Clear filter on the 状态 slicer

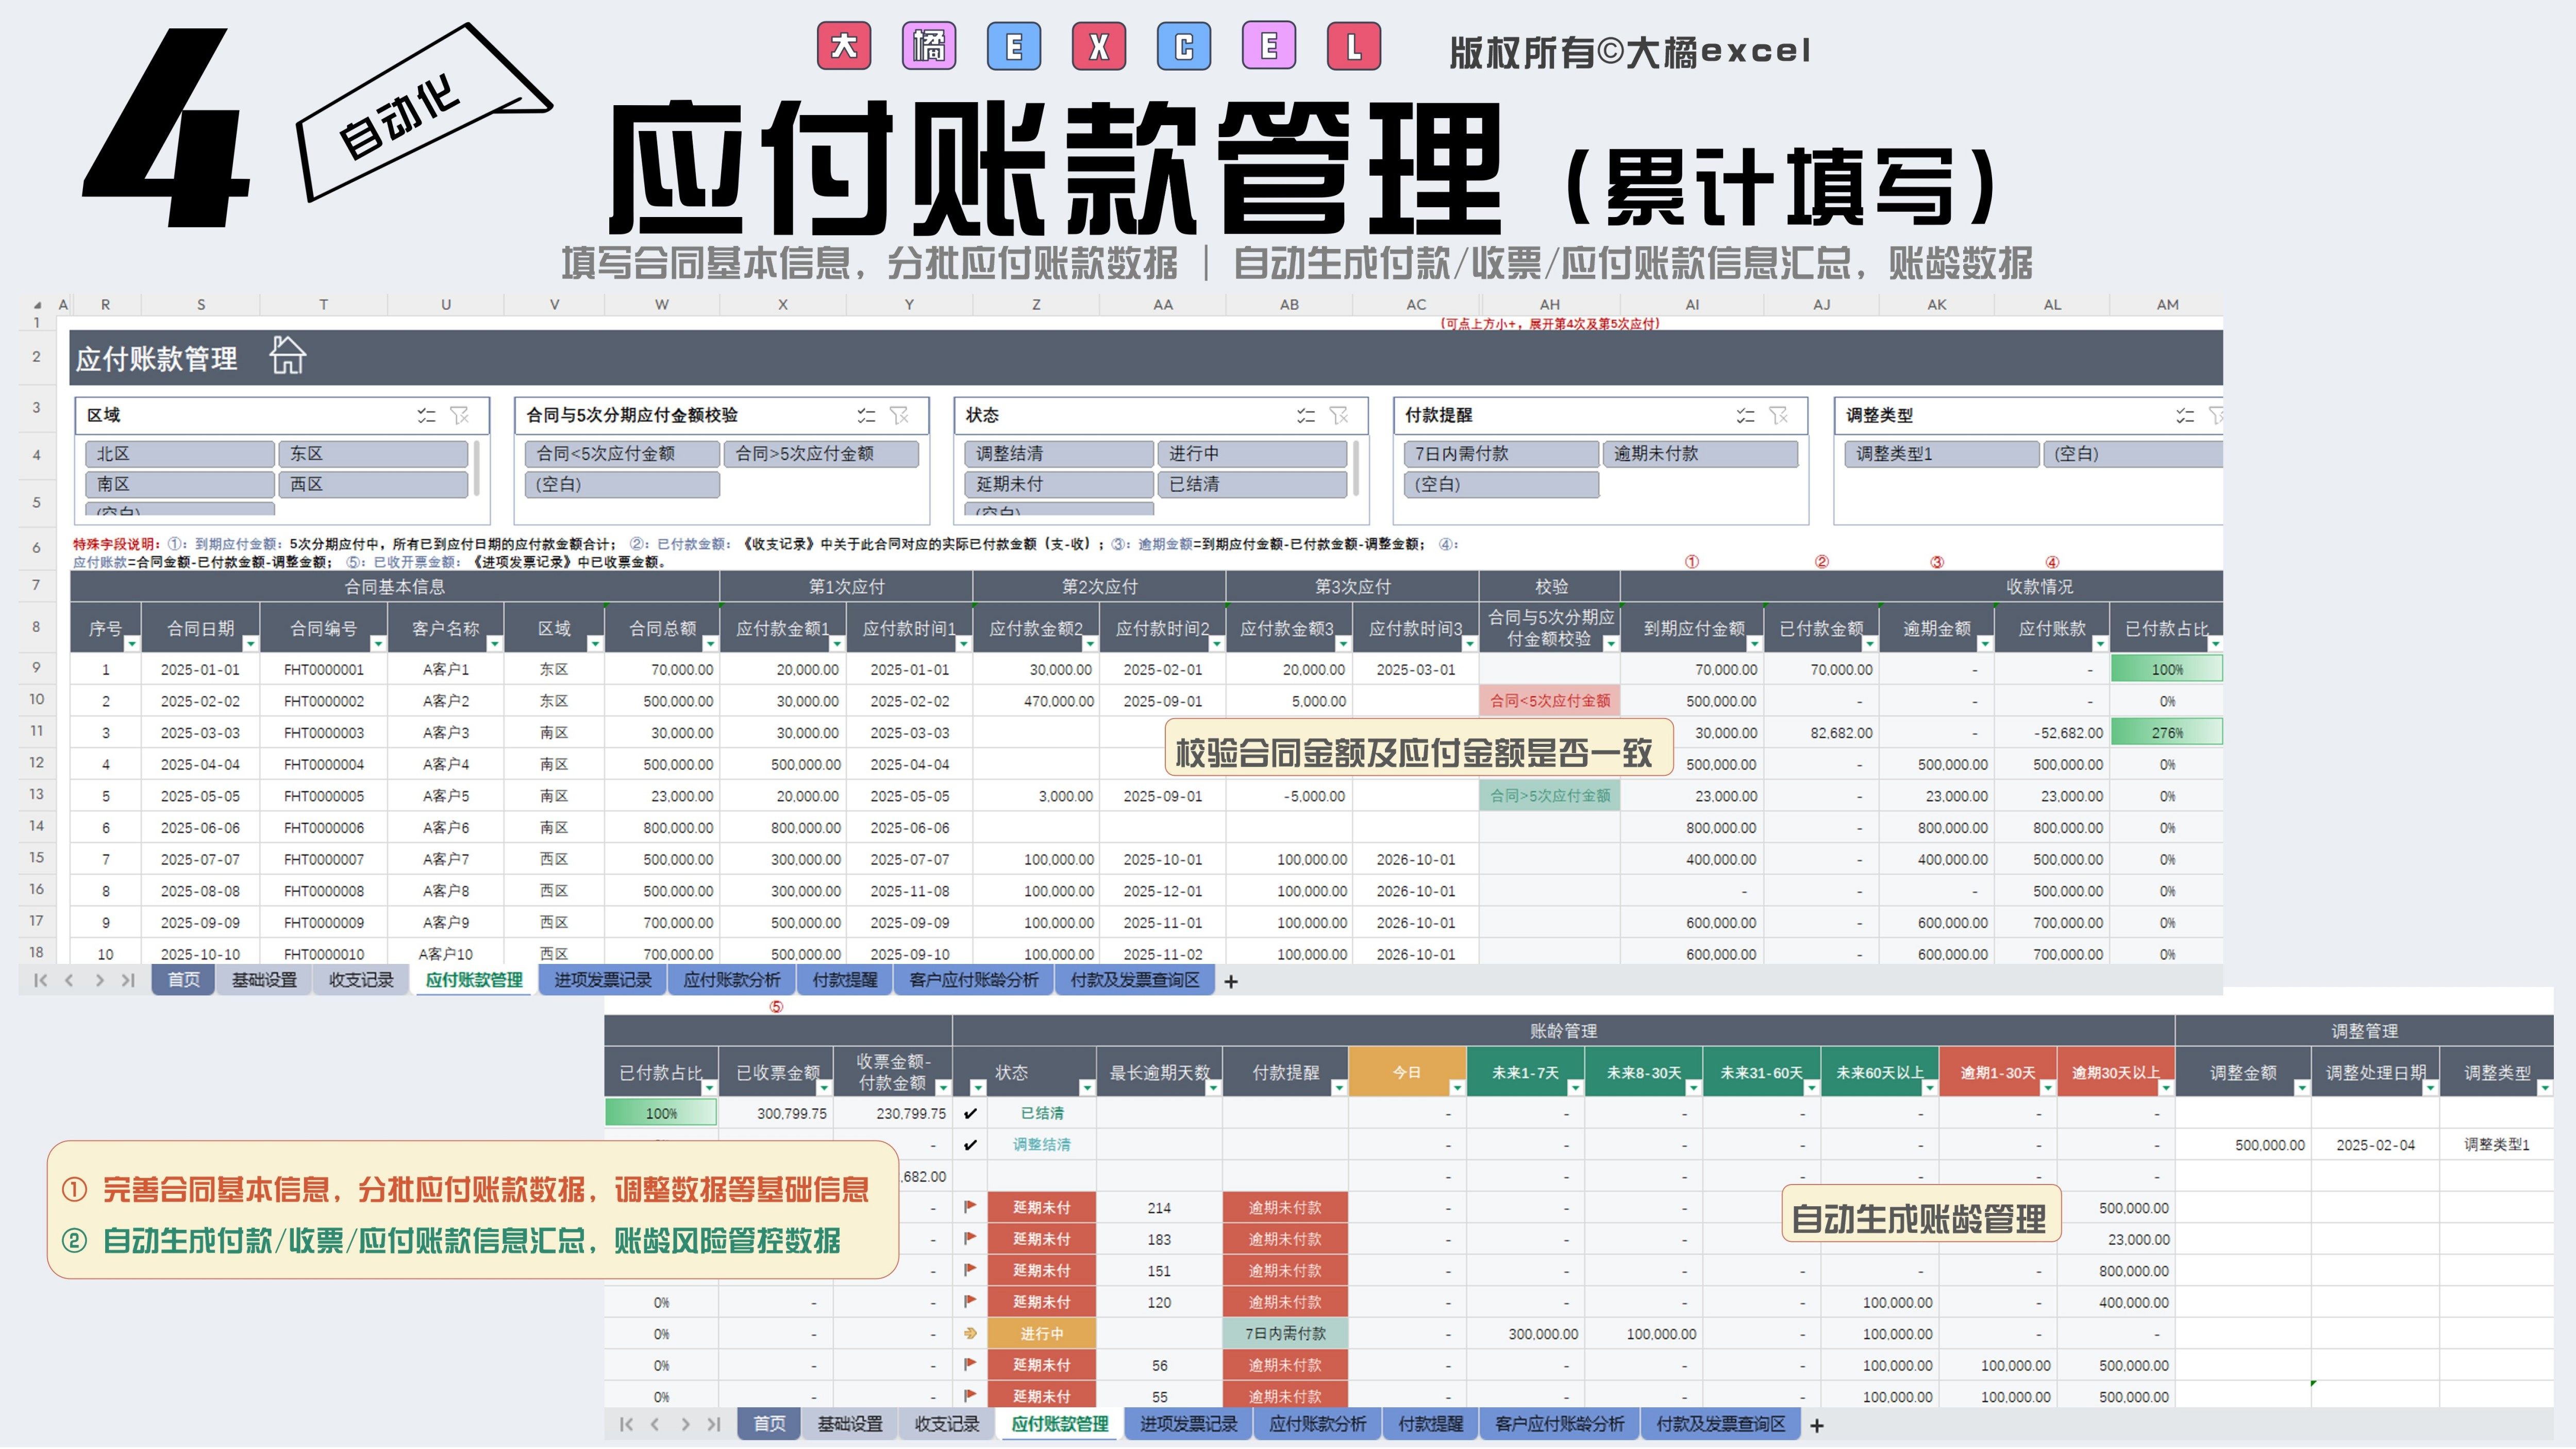1339,415
